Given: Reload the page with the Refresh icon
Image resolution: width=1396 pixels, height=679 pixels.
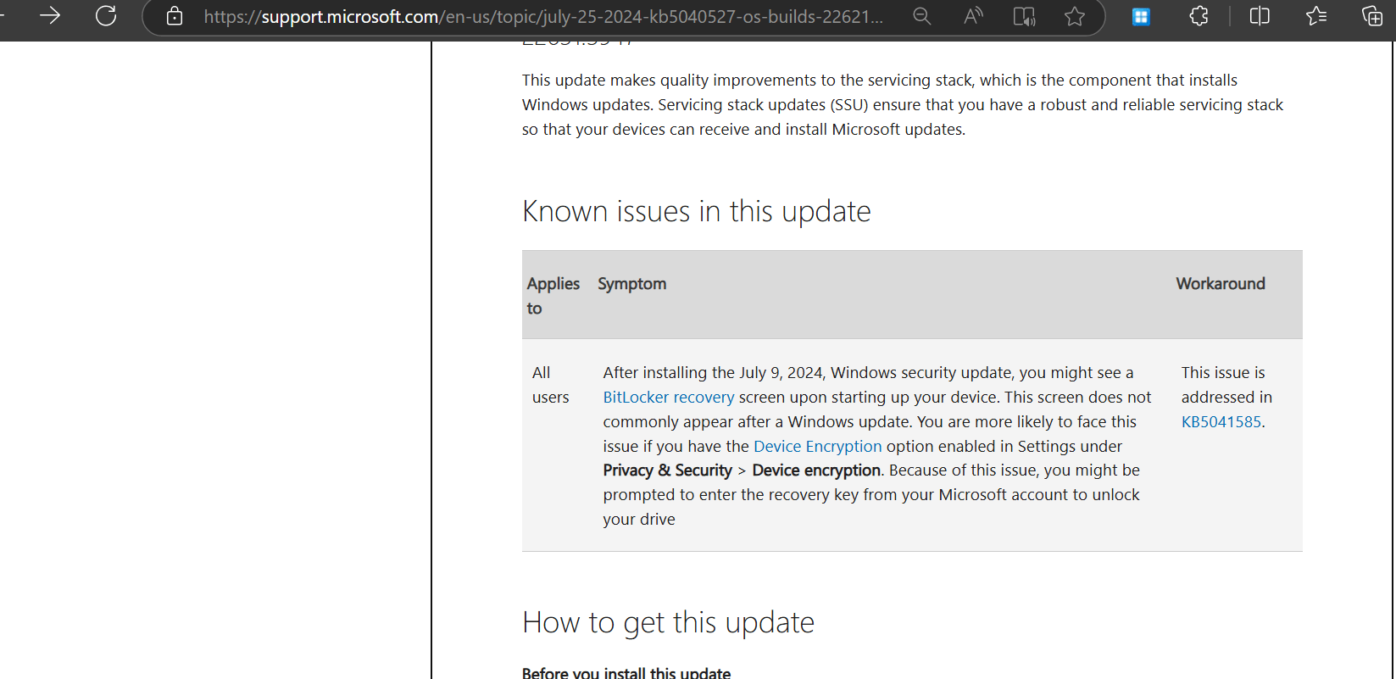Looking at the screenshot, I should click(x=106, y=15).
